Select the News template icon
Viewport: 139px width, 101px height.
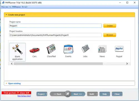click(102, 49)
